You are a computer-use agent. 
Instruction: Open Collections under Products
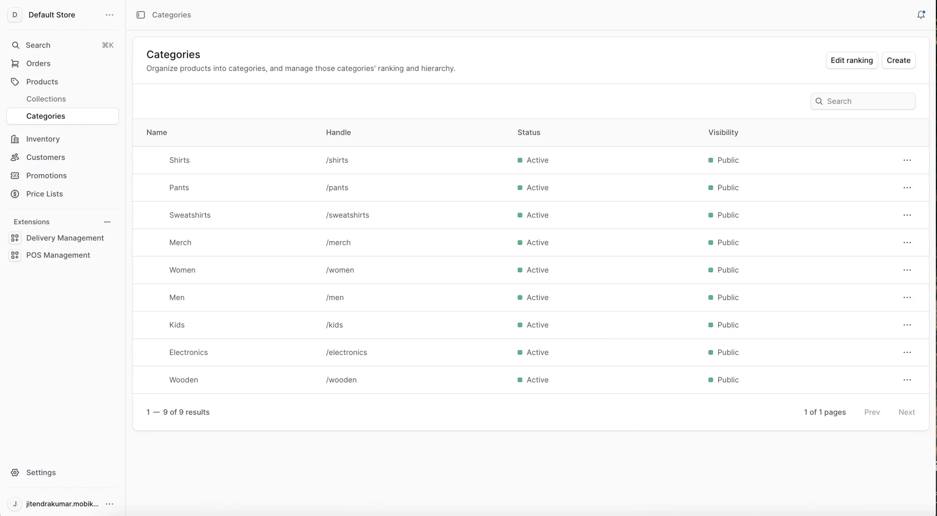[63, 99]
